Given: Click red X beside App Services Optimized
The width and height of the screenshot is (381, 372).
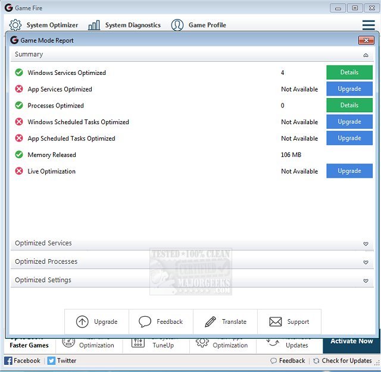Looking at the screenshot, I should [19, 89].
